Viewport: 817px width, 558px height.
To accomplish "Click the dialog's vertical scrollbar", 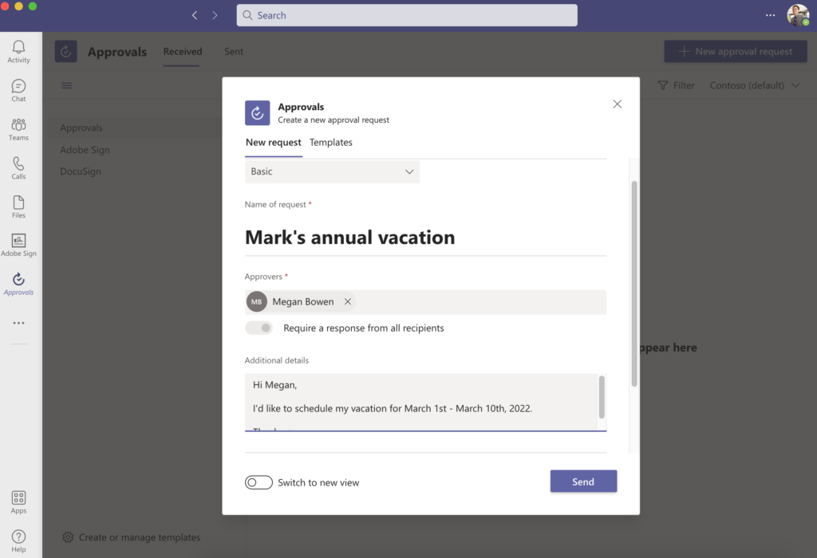I will click(x=634, y=284).
